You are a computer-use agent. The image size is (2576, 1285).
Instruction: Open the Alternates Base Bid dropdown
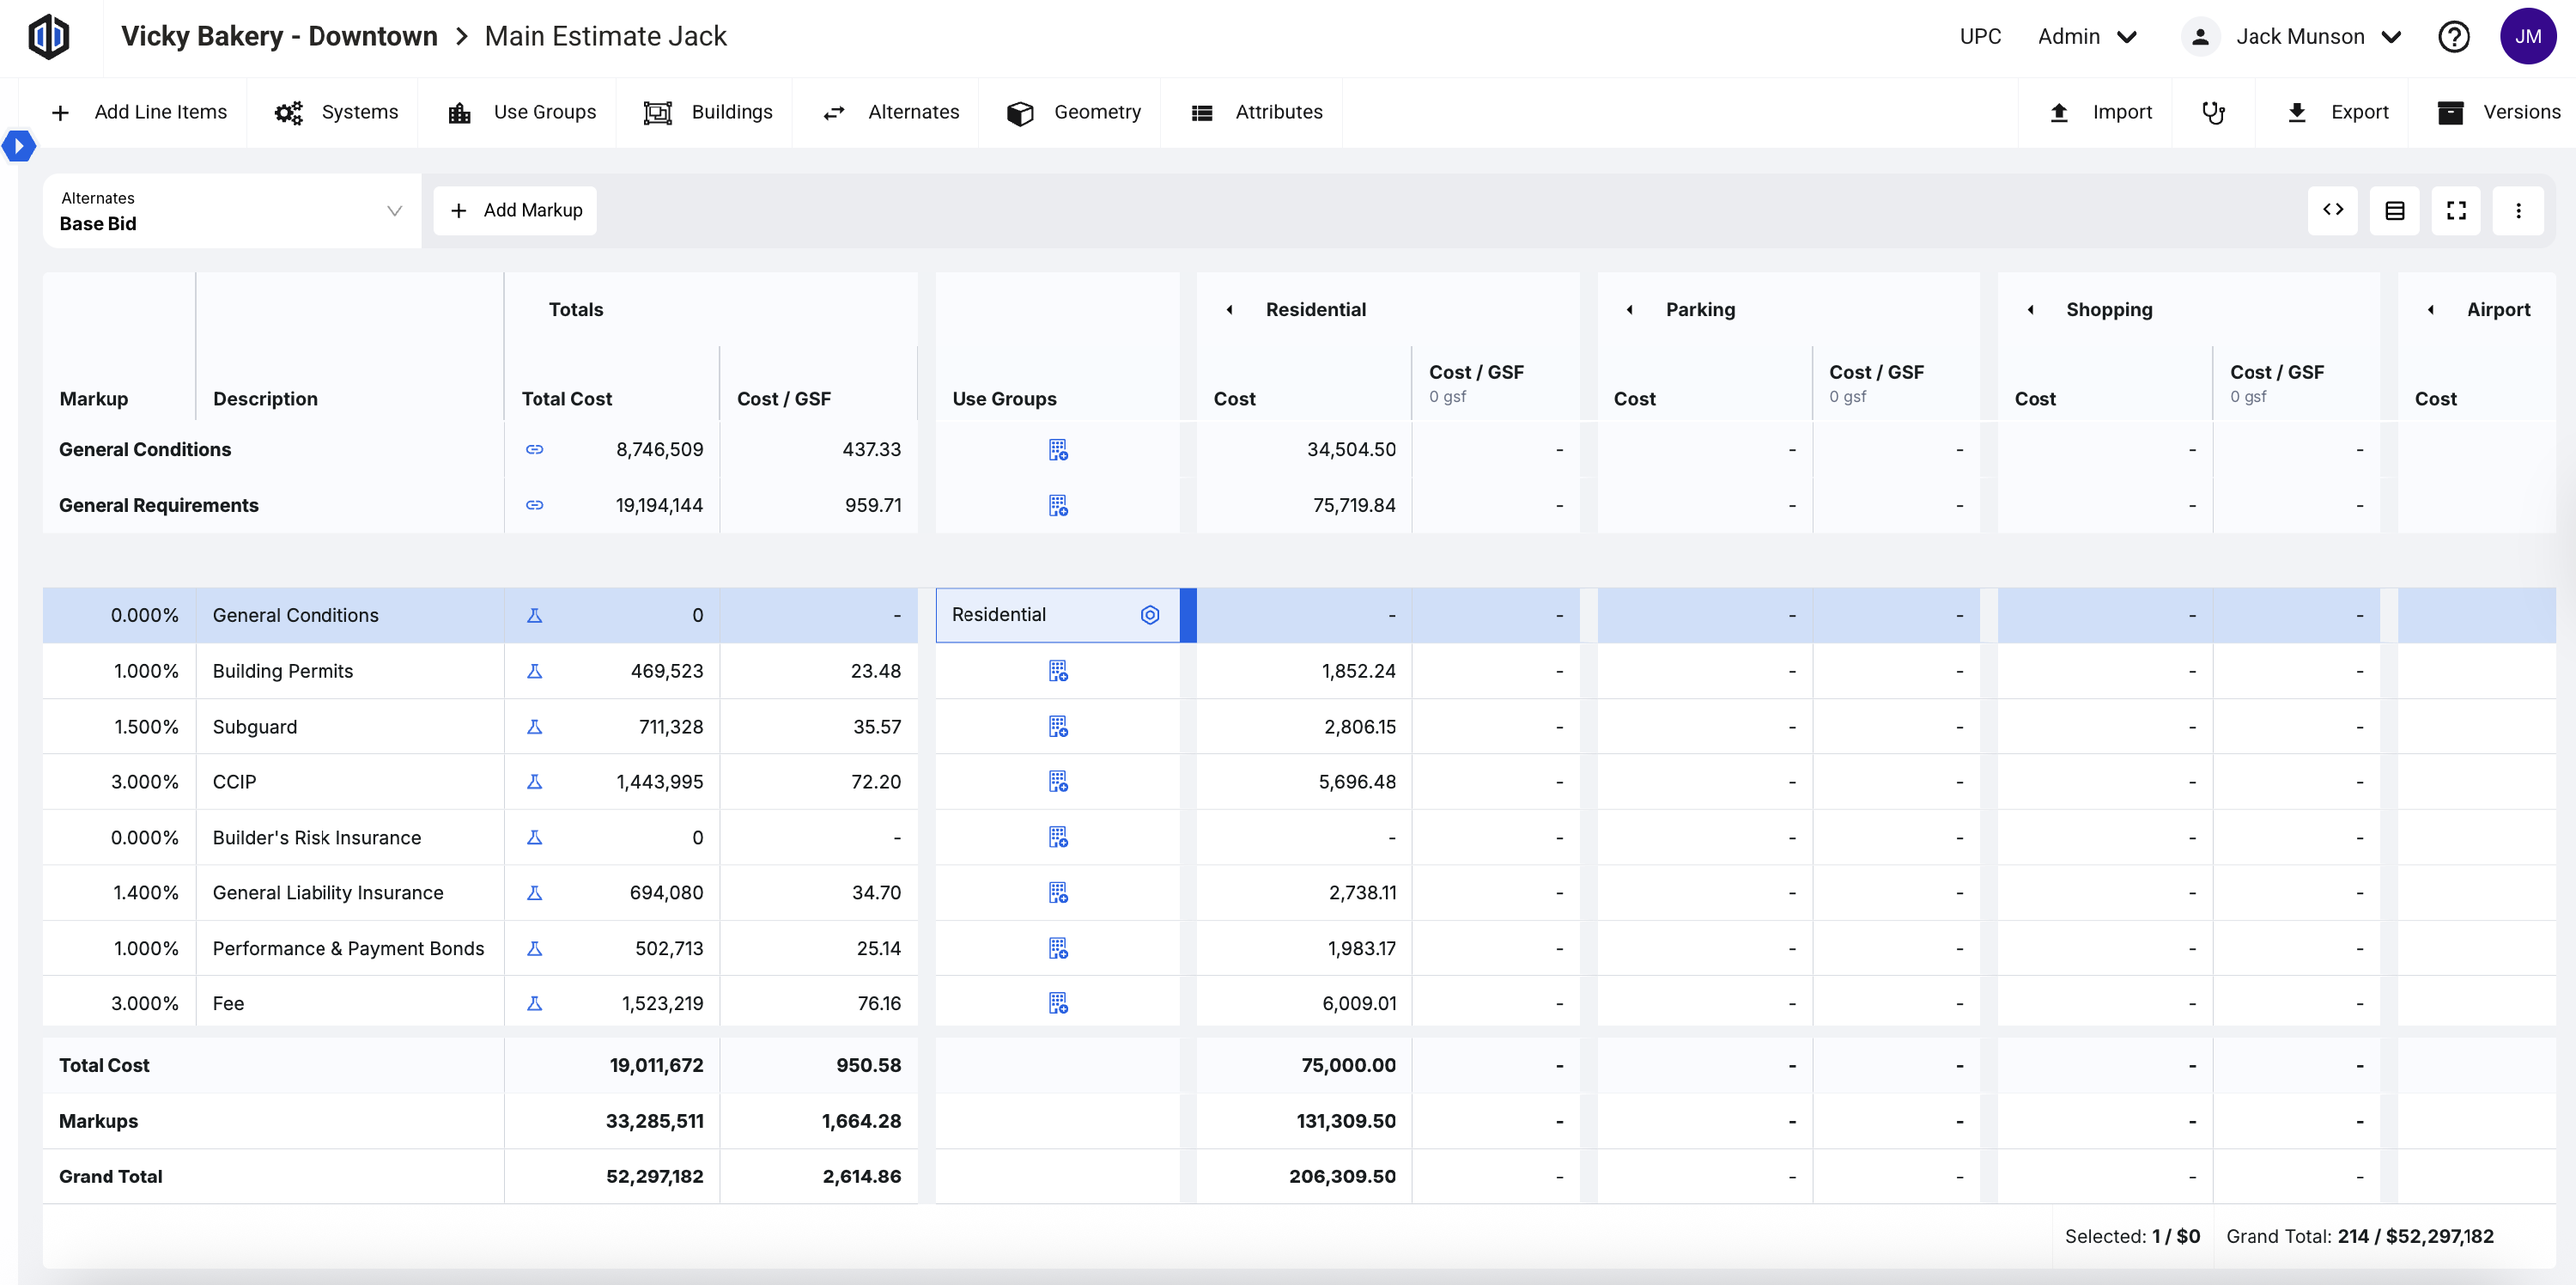click(x=231, y=211)
